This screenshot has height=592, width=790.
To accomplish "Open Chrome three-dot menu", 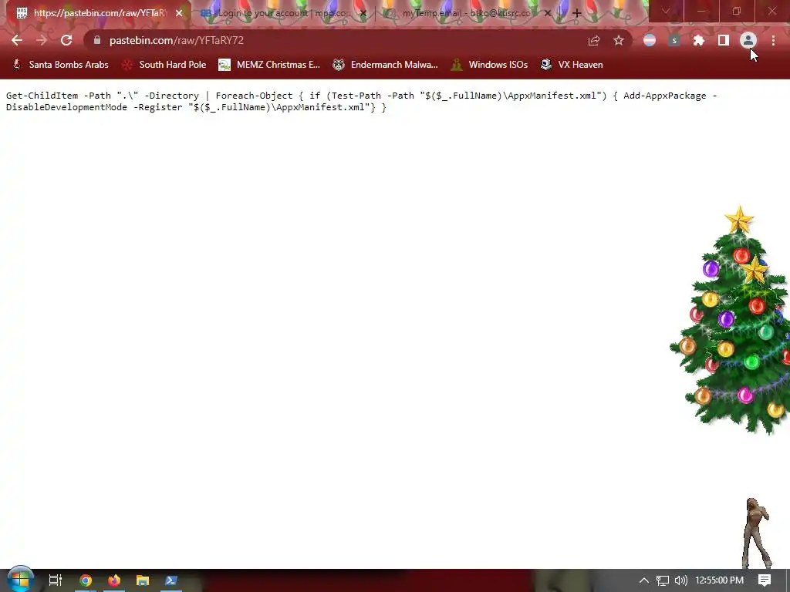I will click(x=773, y=40).
